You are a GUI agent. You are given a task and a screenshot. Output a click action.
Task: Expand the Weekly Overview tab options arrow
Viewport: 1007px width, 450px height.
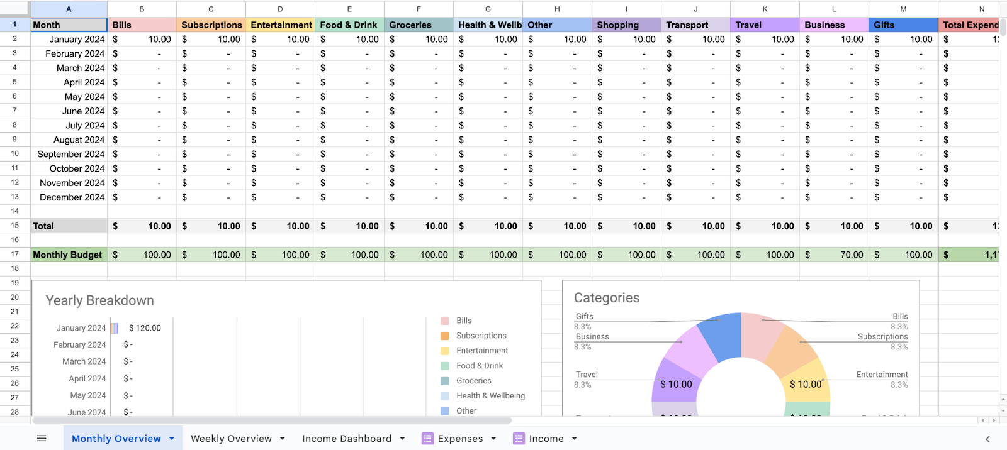pos(283,439)
